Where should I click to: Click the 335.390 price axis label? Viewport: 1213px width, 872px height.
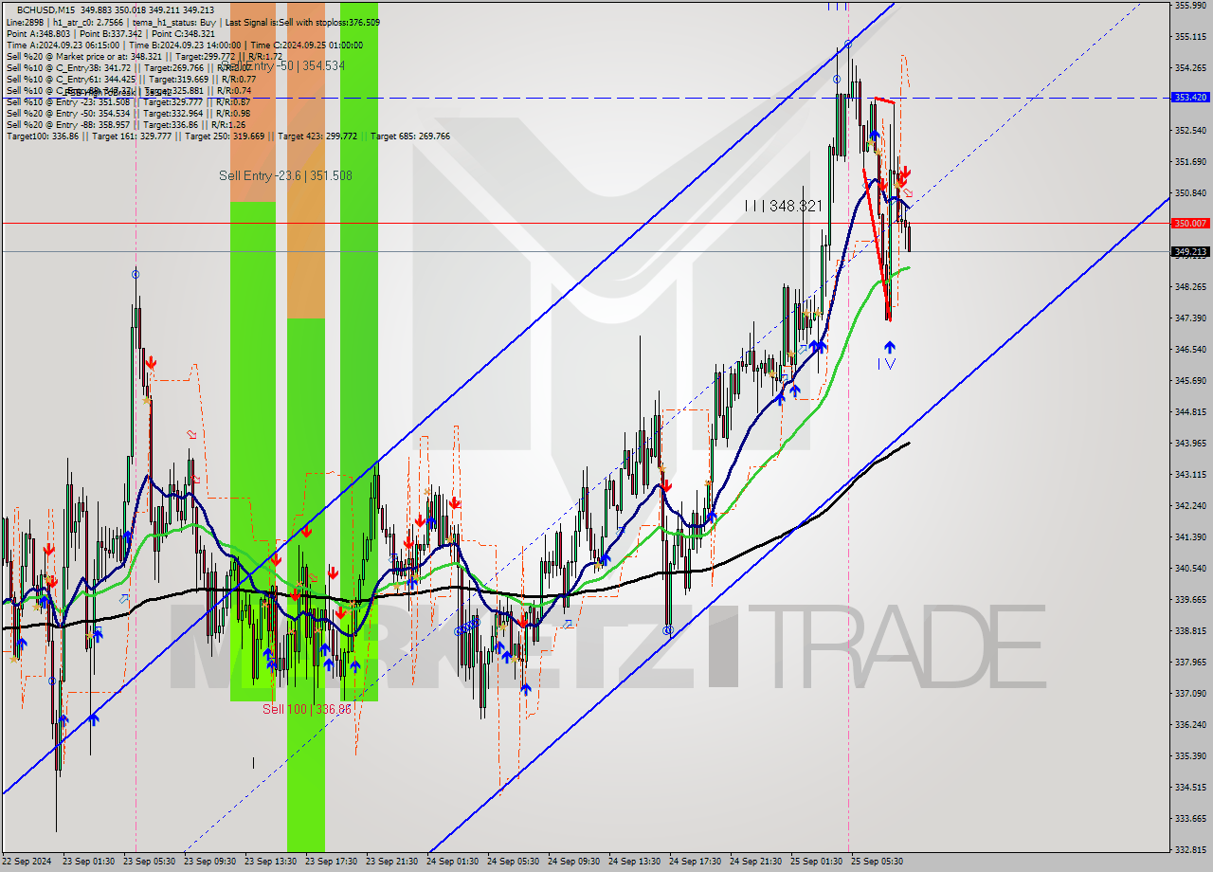point(1190,756)
